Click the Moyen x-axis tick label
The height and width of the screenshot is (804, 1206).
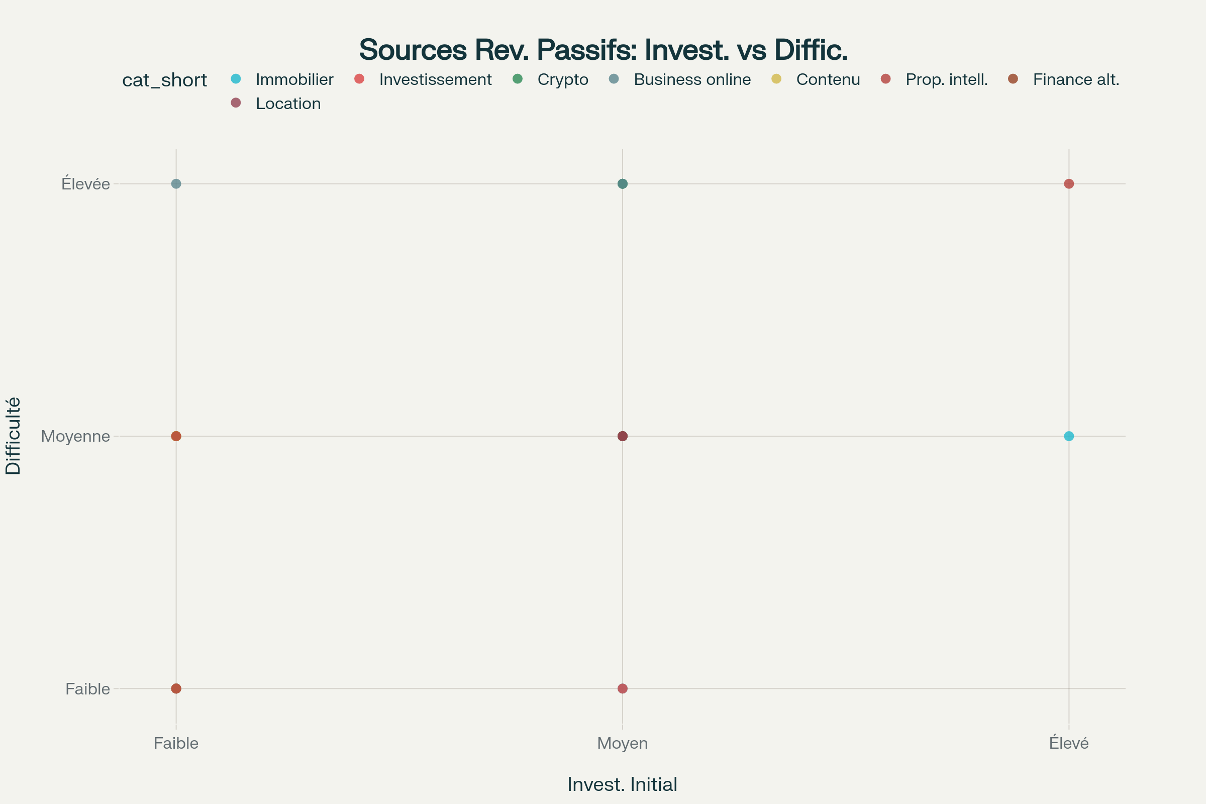tap(623, 743)
